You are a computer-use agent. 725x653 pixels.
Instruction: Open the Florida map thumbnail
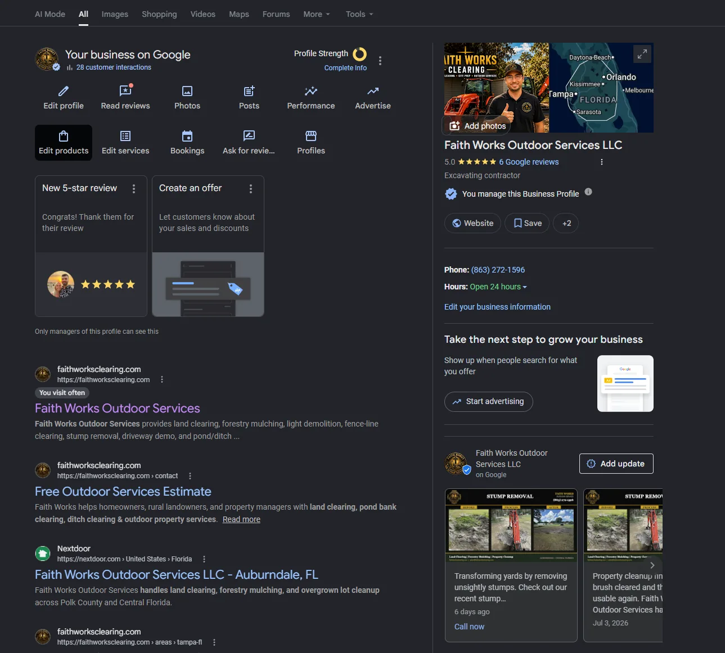[x=601, y=88]
